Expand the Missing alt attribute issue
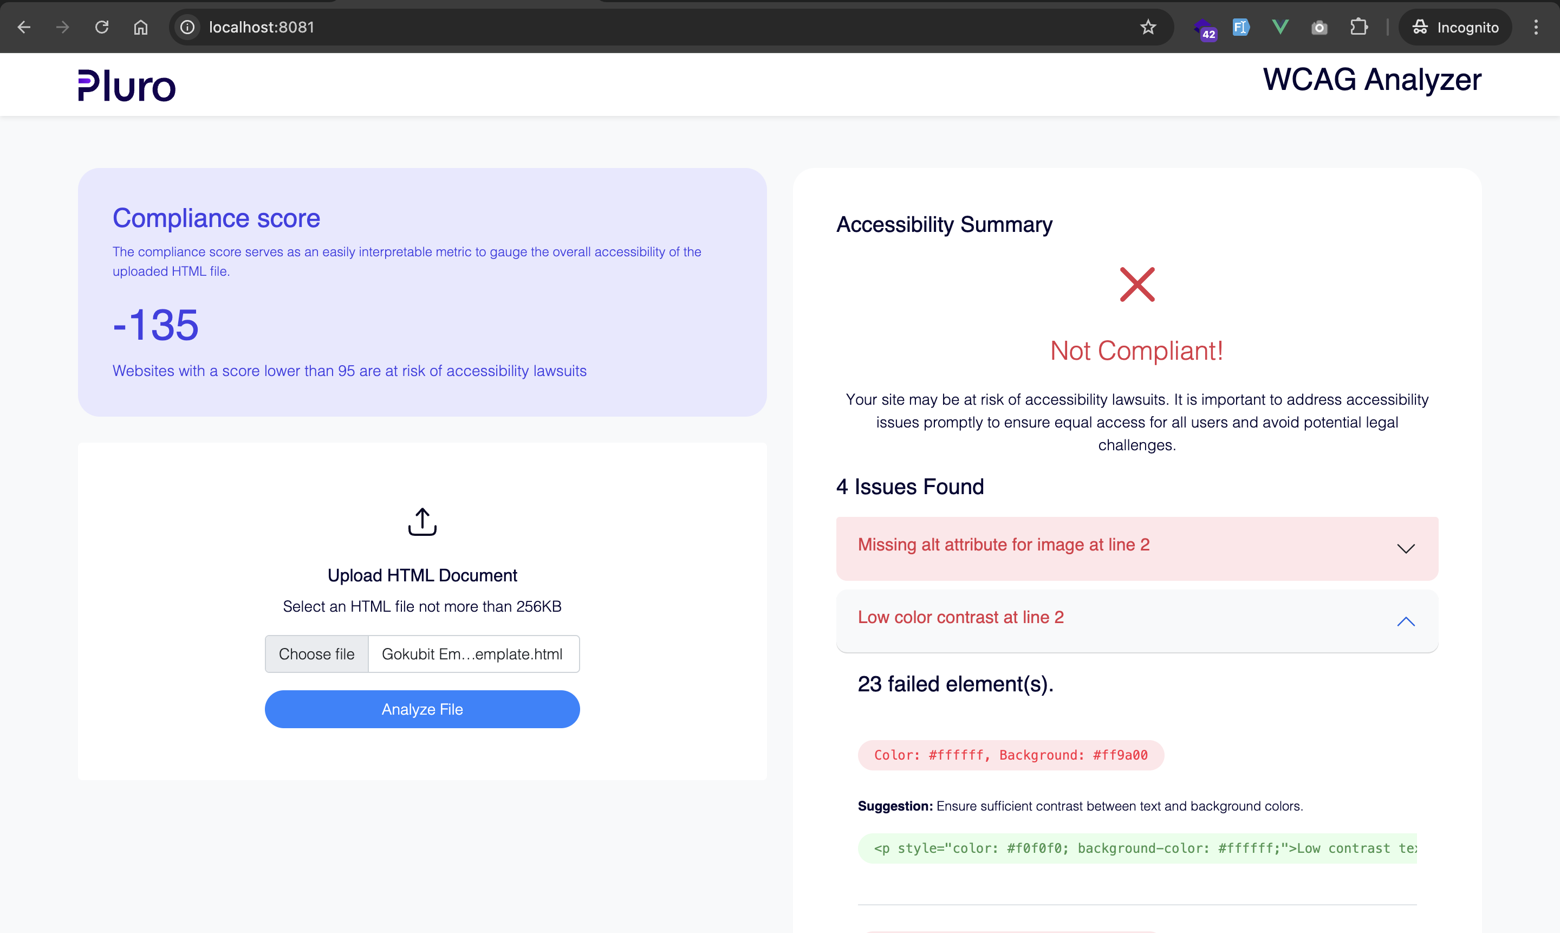 pos(1136,548)
